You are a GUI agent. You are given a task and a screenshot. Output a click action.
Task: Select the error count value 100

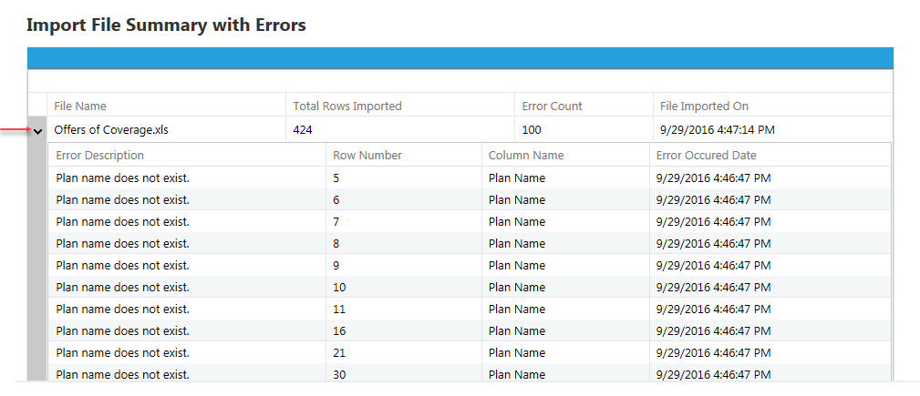click(x=532, y=130)
